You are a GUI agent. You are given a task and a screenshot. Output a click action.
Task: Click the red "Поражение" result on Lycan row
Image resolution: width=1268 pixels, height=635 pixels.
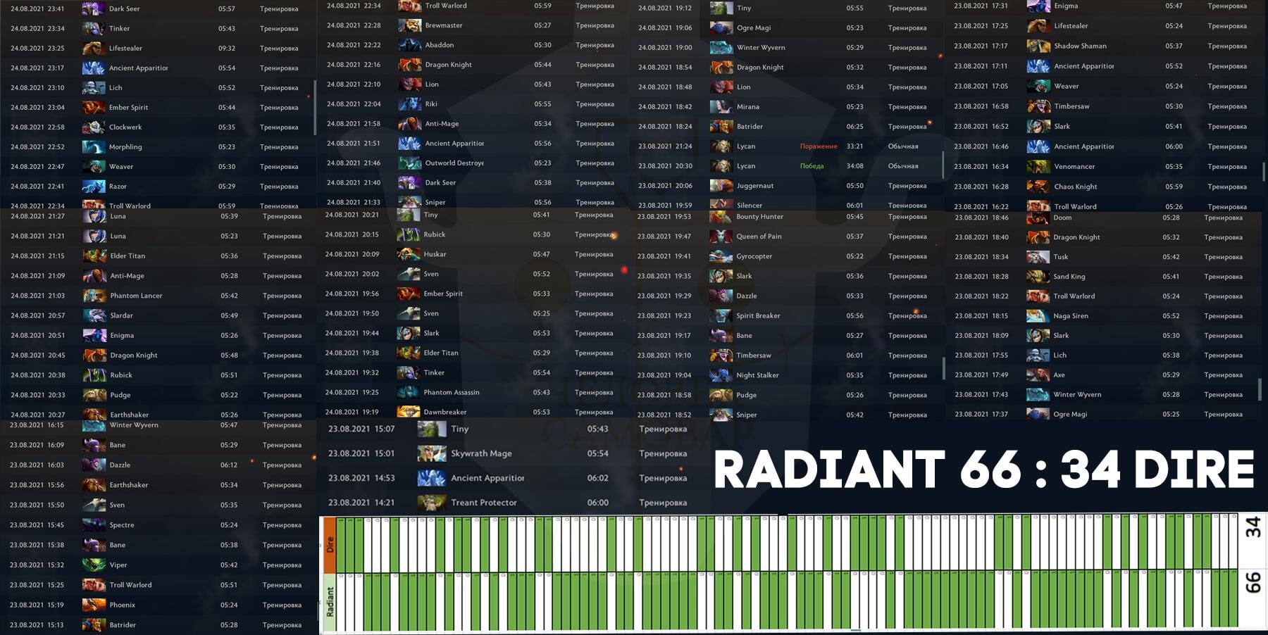click(x=819, y=146)
